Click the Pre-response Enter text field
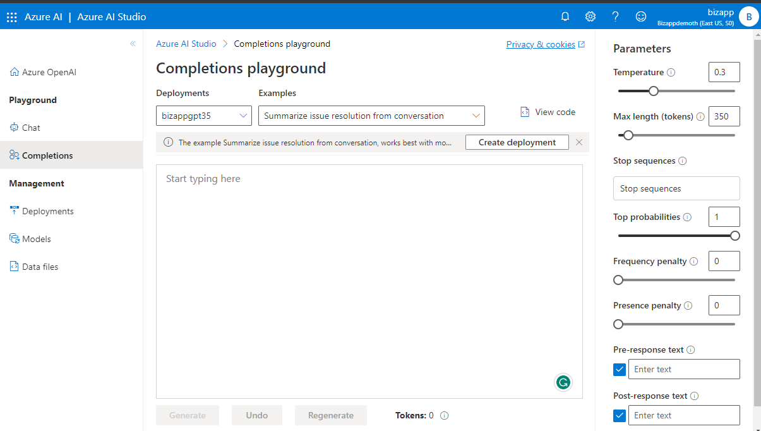Screen dimensions: 761x431 click(684, 369)
